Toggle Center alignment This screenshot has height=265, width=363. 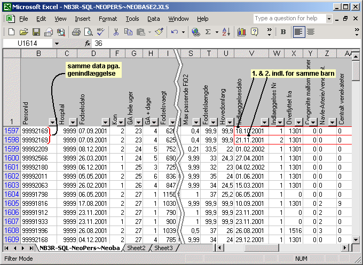pos(311,31)
